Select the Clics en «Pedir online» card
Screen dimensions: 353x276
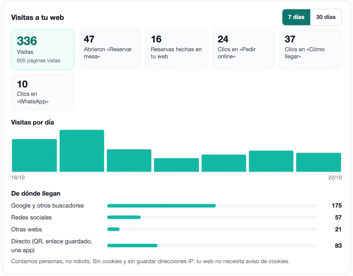click(x=243, y=49)
